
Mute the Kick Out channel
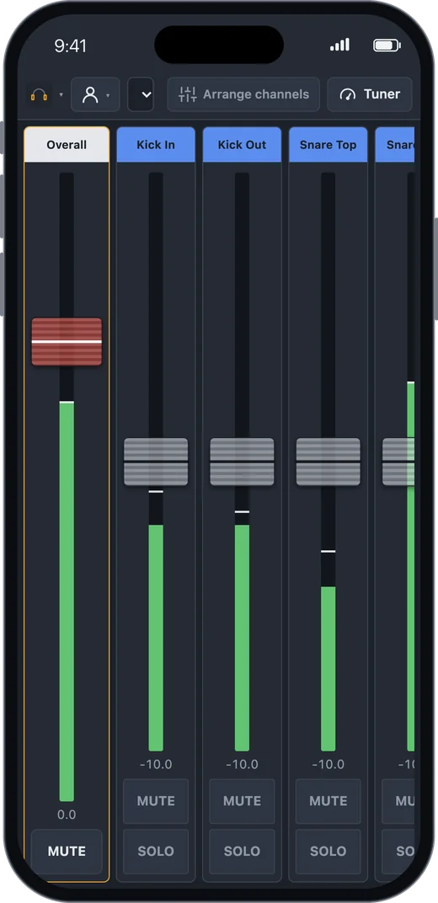click(243, 801)
